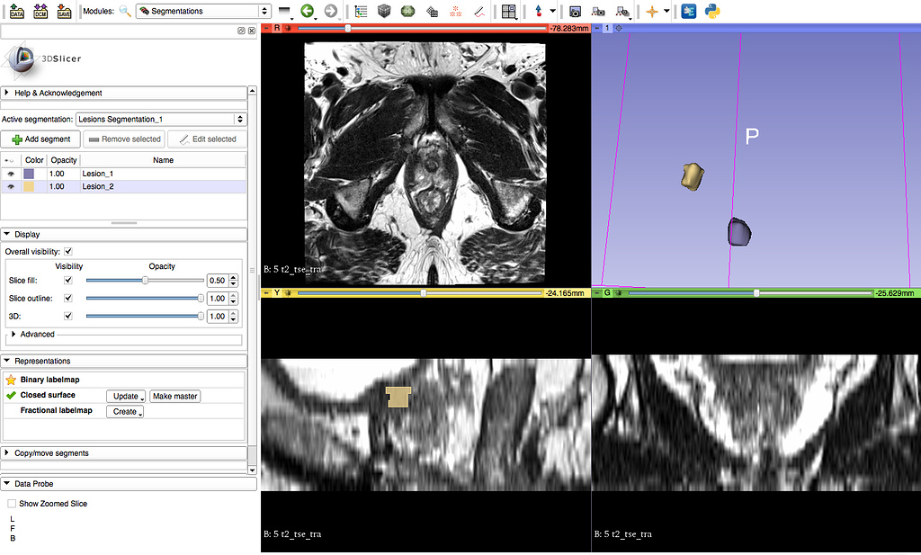Click the screenshot capture icon
This screenshot has width=921, height=555.
[575, 11]
